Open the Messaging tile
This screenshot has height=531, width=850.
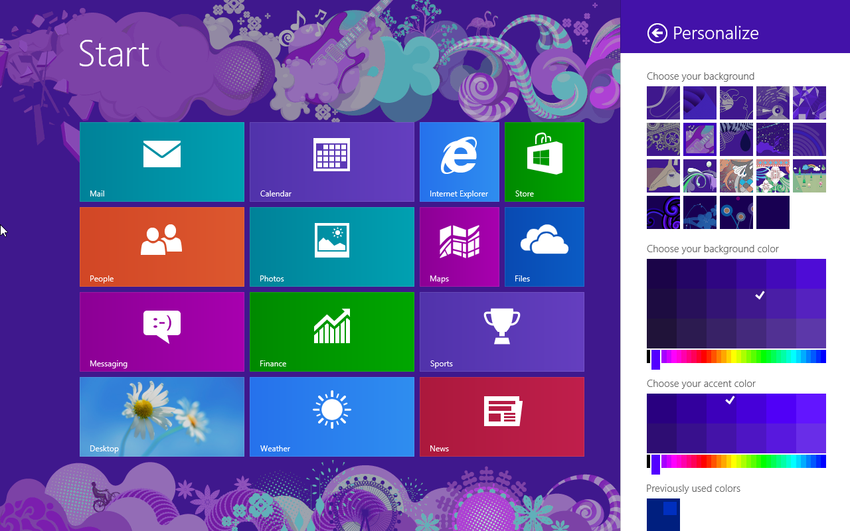[x=162, y=332]
